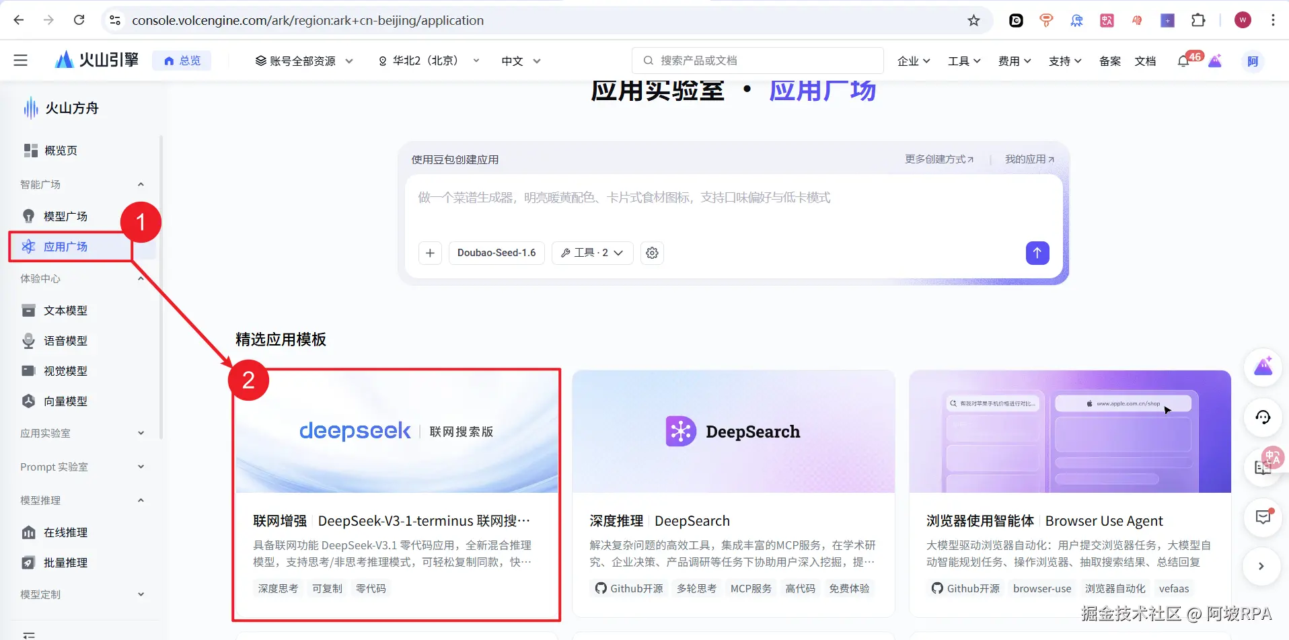
Task: Bookmark this page with the star icon
Action: [x=973, y=20]
